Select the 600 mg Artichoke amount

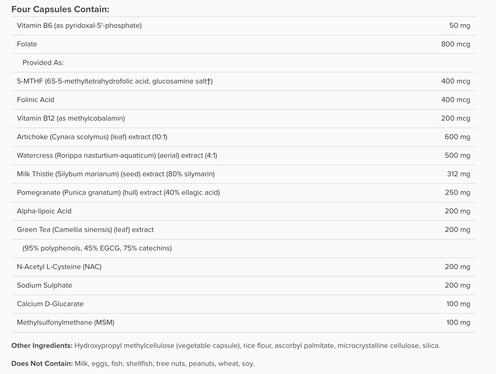[x=457, y=137]
